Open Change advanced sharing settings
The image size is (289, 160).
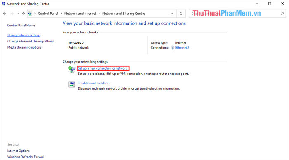[x=31, y=41]
